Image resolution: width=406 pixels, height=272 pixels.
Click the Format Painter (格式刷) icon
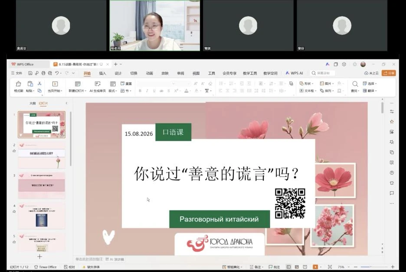coord(18,84)
